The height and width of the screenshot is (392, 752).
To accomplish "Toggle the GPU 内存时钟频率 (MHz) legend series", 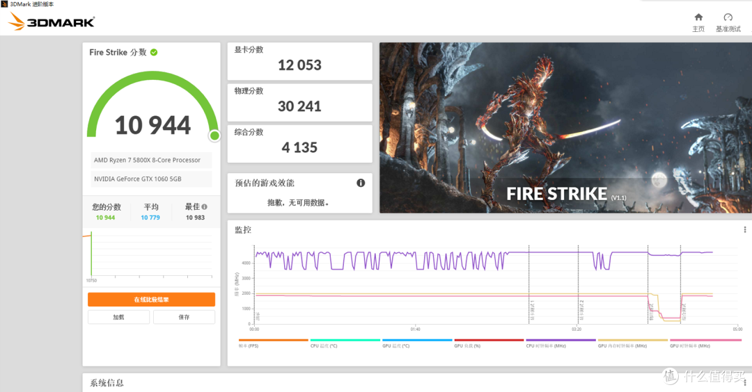I will 632,343.
